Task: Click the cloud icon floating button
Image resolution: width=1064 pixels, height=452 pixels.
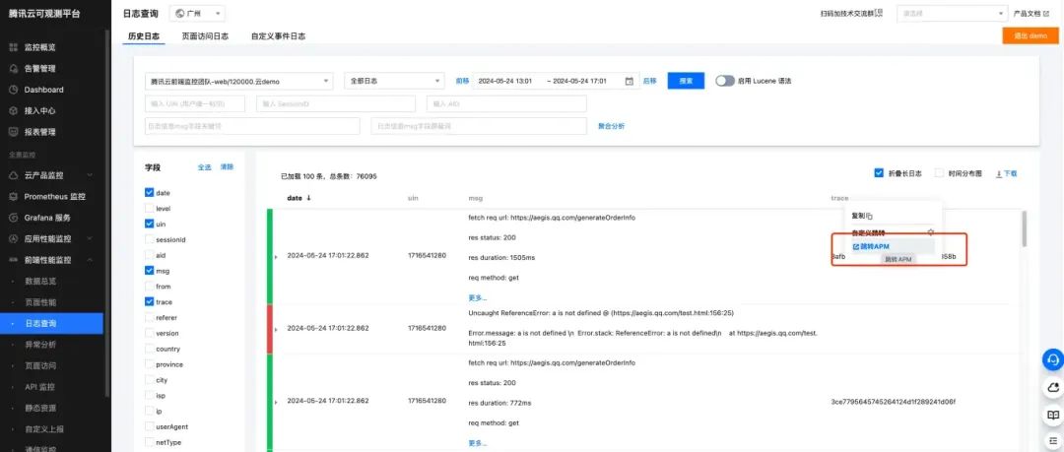Action: coord(1052,387)
